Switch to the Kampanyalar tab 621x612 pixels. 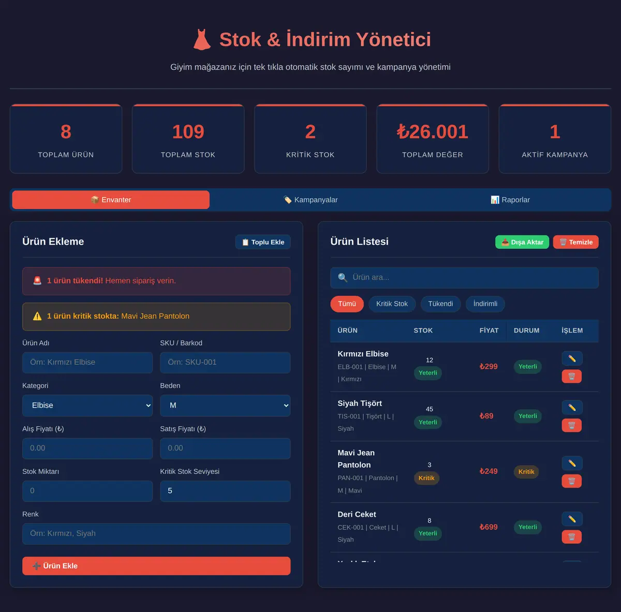[310, 200]
